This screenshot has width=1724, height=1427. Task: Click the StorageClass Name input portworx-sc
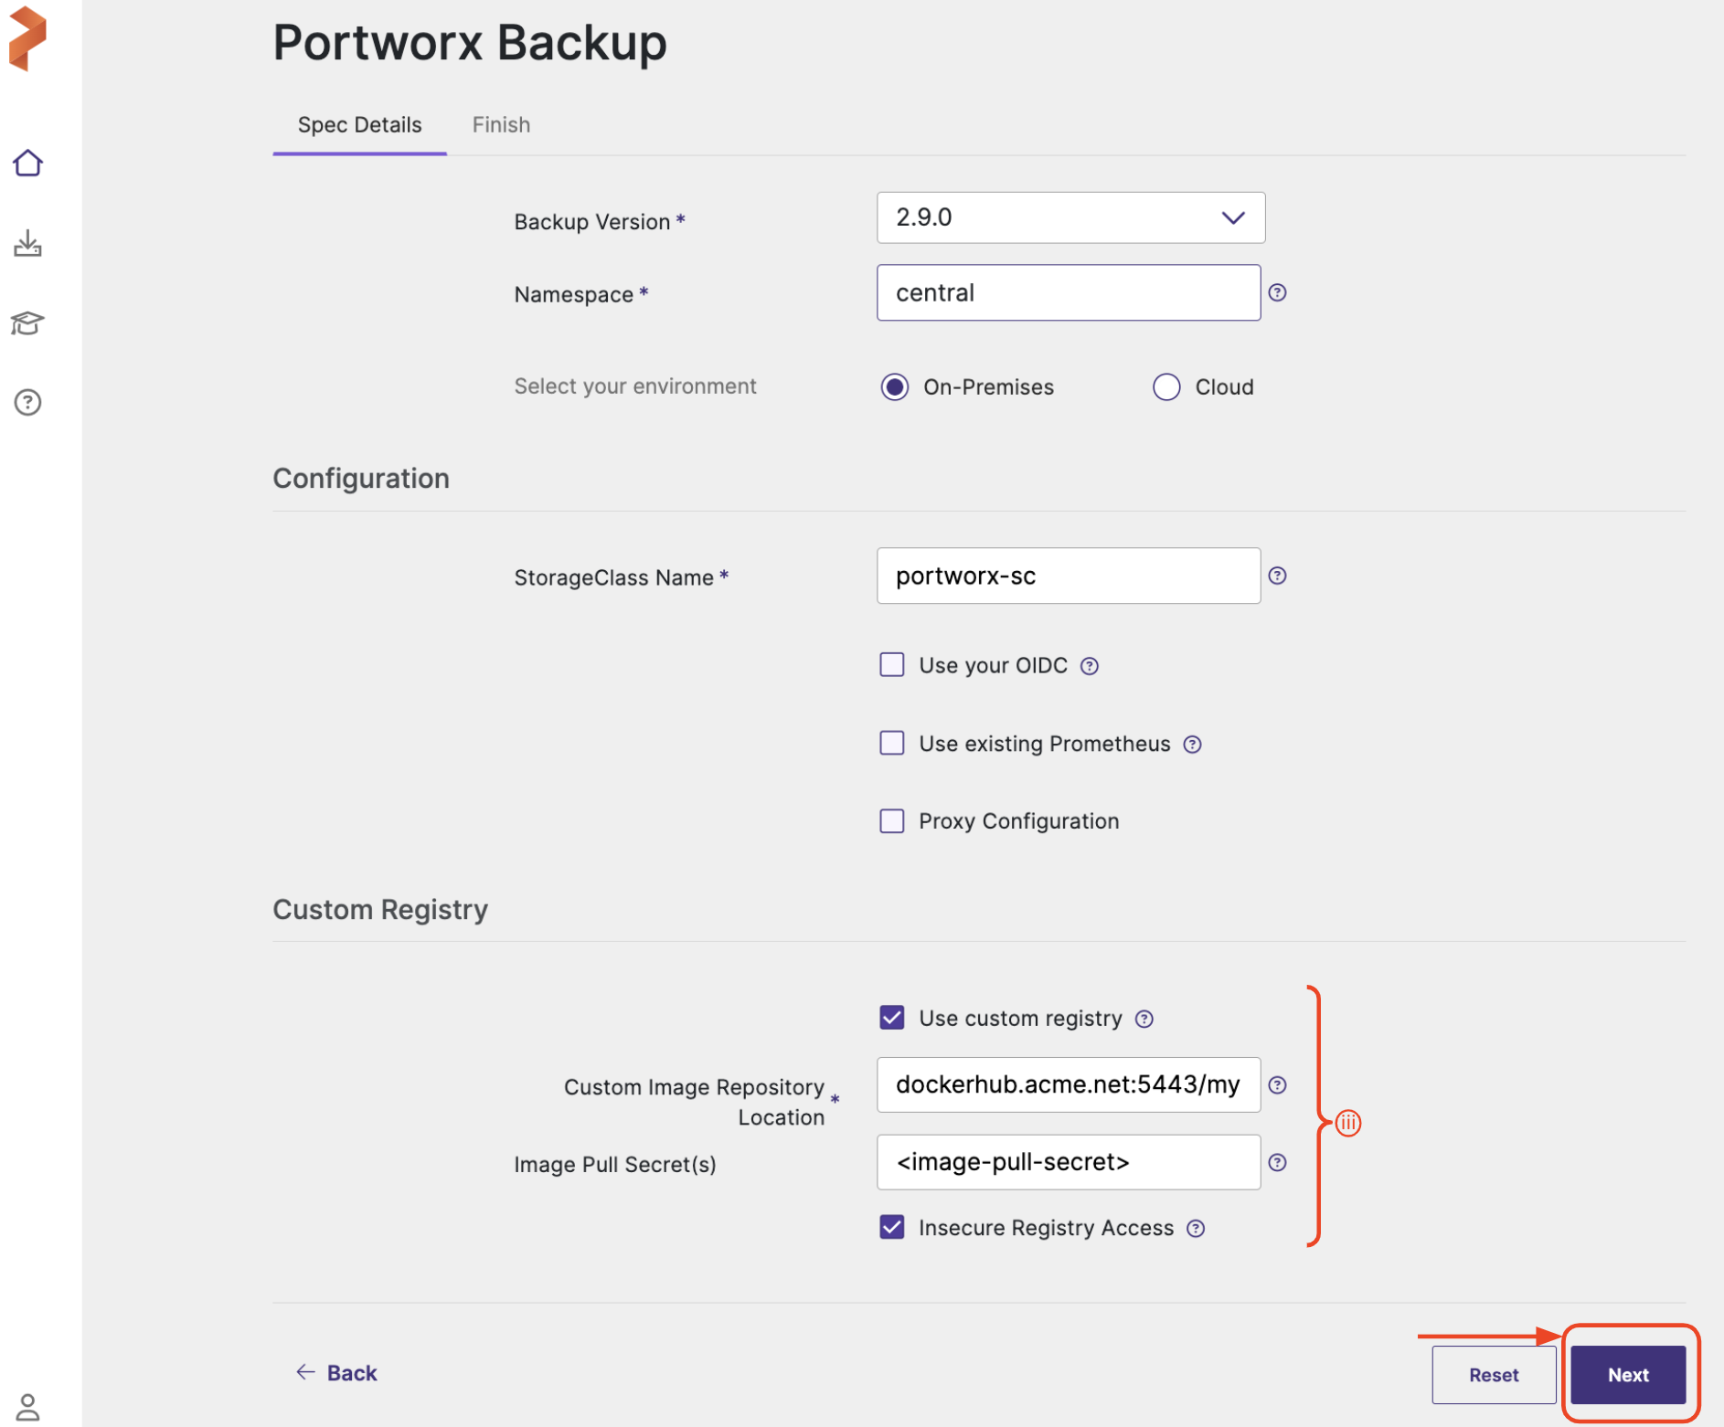pos(1069,576)
